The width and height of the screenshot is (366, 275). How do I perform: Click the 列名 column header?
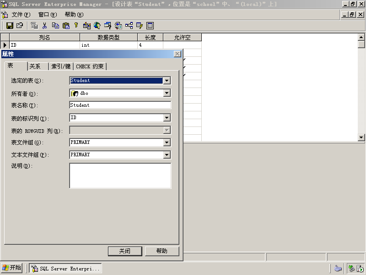click(44, 38)
